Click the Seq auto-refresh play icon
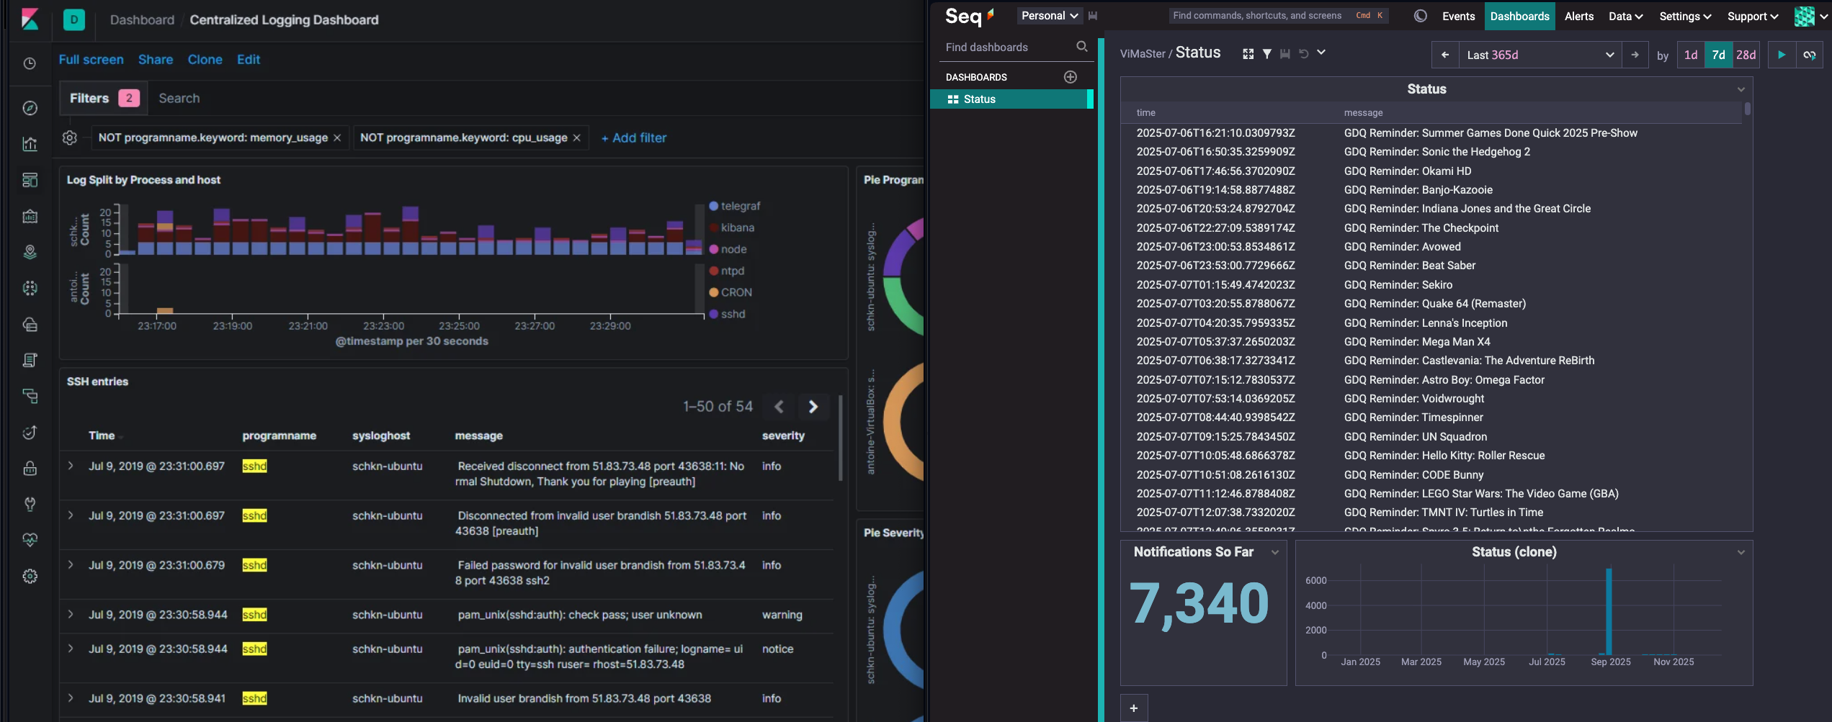1832x722 pixels. coord(1781,55)
